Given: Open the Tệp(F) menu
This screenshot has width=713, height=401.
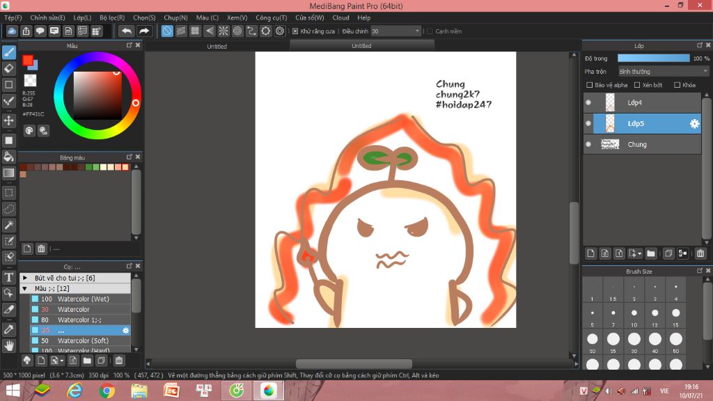Looking at the screenshot, I should click(x=13, y=17).
